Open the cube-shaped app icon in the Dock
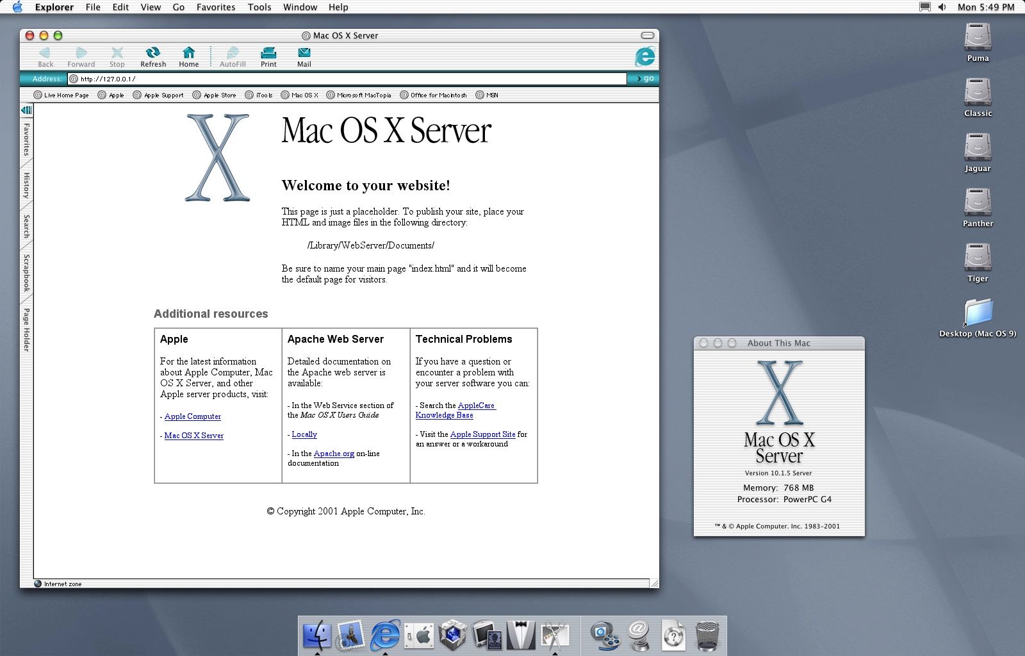The height and width of the screenshot is (656, 1025). (453, 635)
